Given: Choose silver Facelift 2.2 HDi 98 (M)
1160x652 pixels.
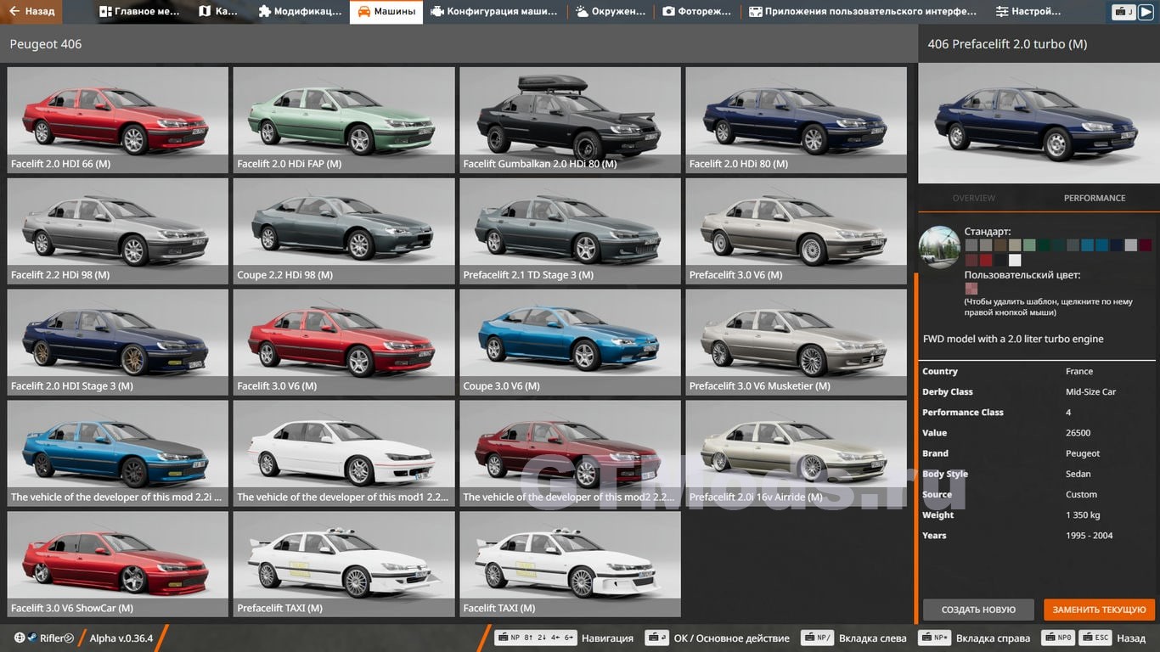Looking at the screenshot, I should pyautogui.click(x=117, y=231).
